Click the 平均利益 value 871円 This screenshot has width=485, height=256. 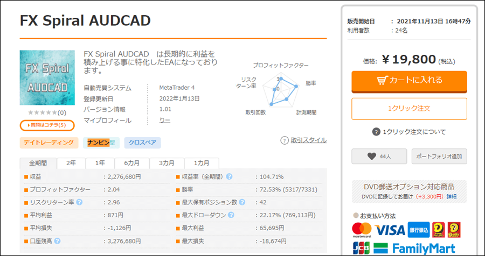point(115,215)
